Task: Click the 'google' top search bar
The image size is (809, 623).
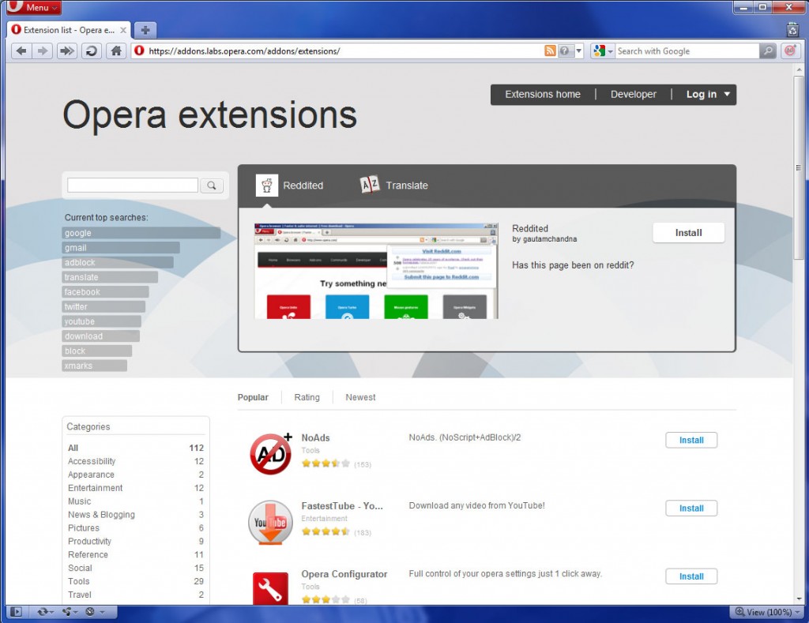Action: click(x=141, y=233)
